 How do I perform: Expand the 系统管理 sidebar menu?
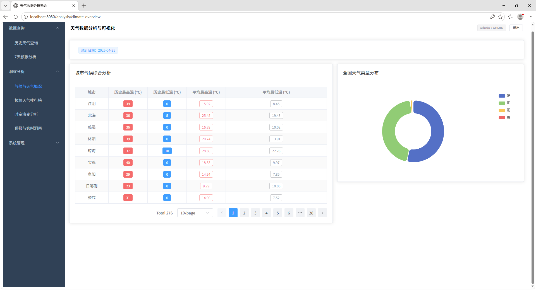point(34,143)
